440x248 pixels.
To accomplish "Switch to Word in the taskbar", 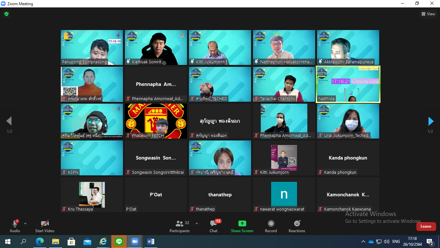I will 150,242.
